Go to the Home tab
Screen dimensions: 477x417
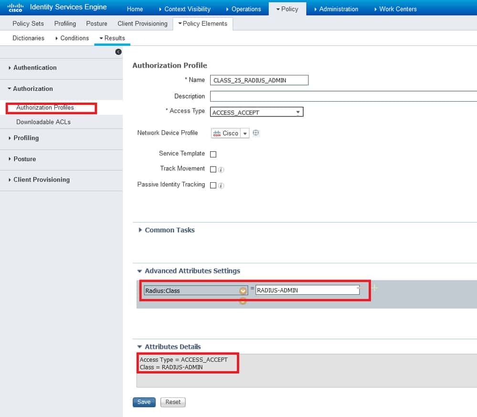[x=135, y=9]
